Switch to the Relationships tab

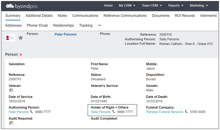tap(63, 25)
